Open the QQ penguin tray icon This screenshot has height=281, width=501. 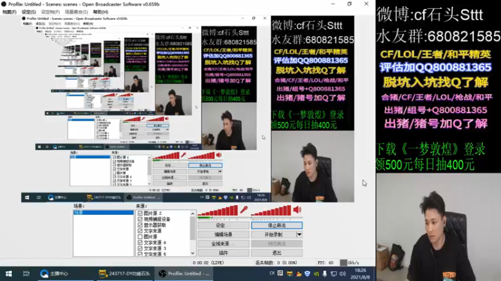coord(299,274)
